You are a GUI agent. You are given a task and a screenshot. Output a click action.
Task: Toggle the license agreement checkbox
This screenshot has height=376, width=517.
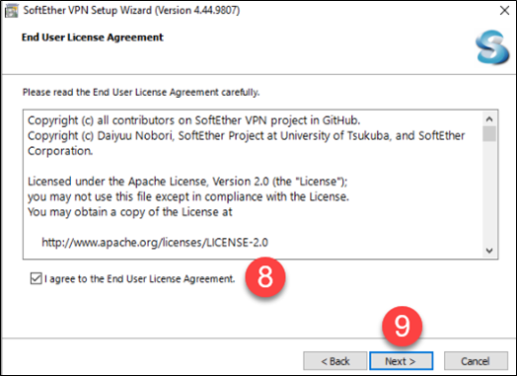[36, 278]
